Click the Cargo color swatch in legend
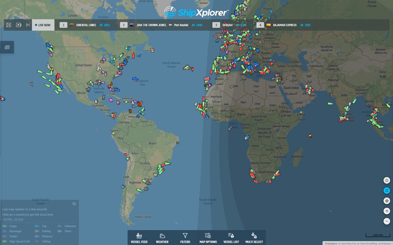The width and height of the screenshot is (393, 245). pyautogui.click(x=5, y=226)
